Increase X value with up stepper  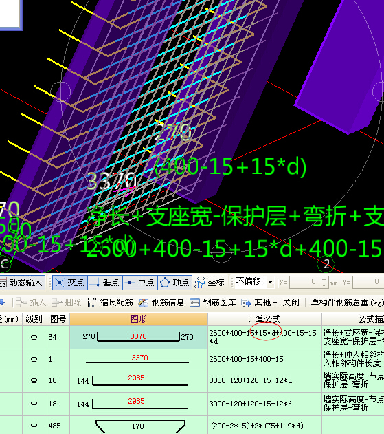(324, 279)
